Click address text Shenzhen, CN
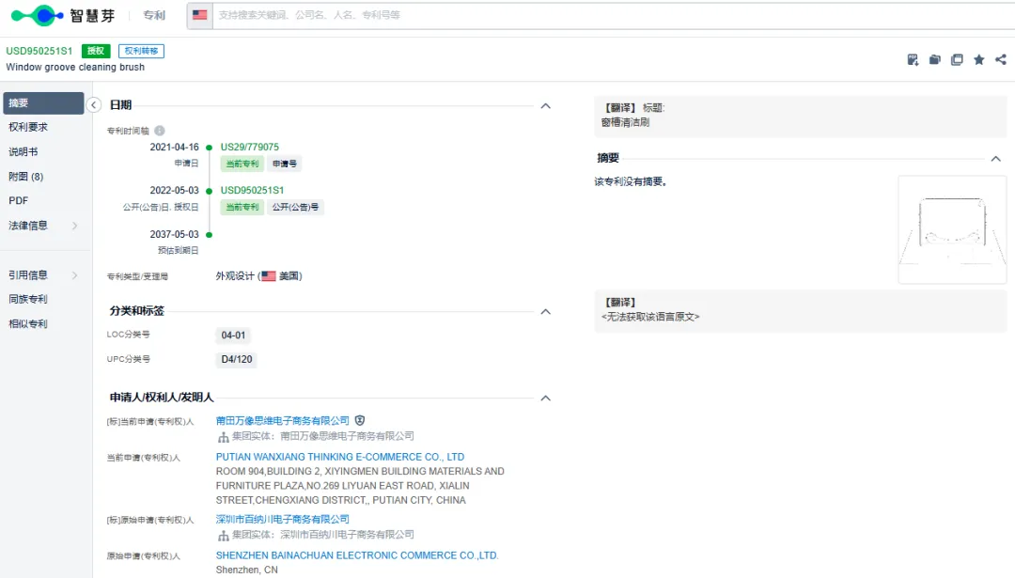Screen dimensions: 1015x578 coord(246,570)
